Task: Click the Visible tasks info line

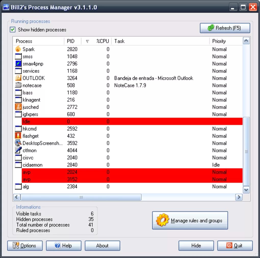Action: coord(55,214)
